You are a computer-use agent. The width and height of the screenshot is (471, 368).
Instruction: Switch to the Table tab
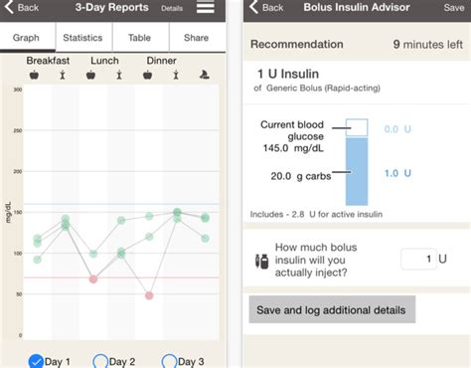139,38
